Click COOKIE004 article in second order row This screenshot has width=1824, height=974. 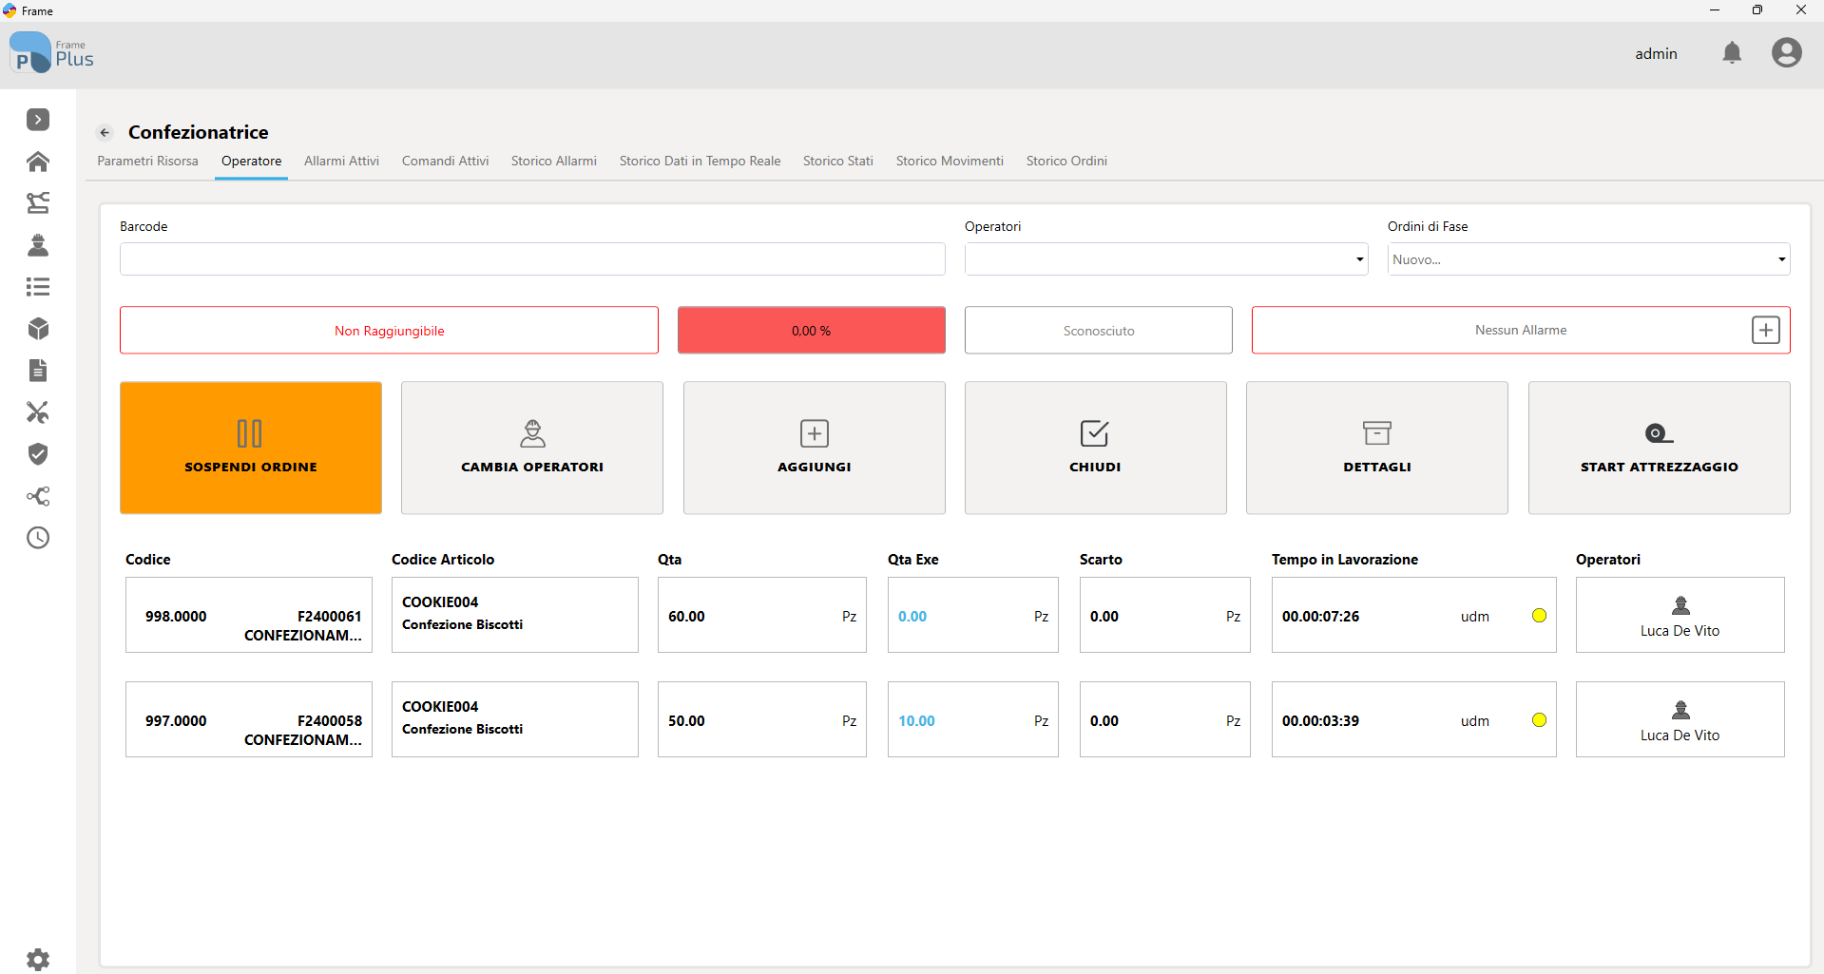coord(515,719)
